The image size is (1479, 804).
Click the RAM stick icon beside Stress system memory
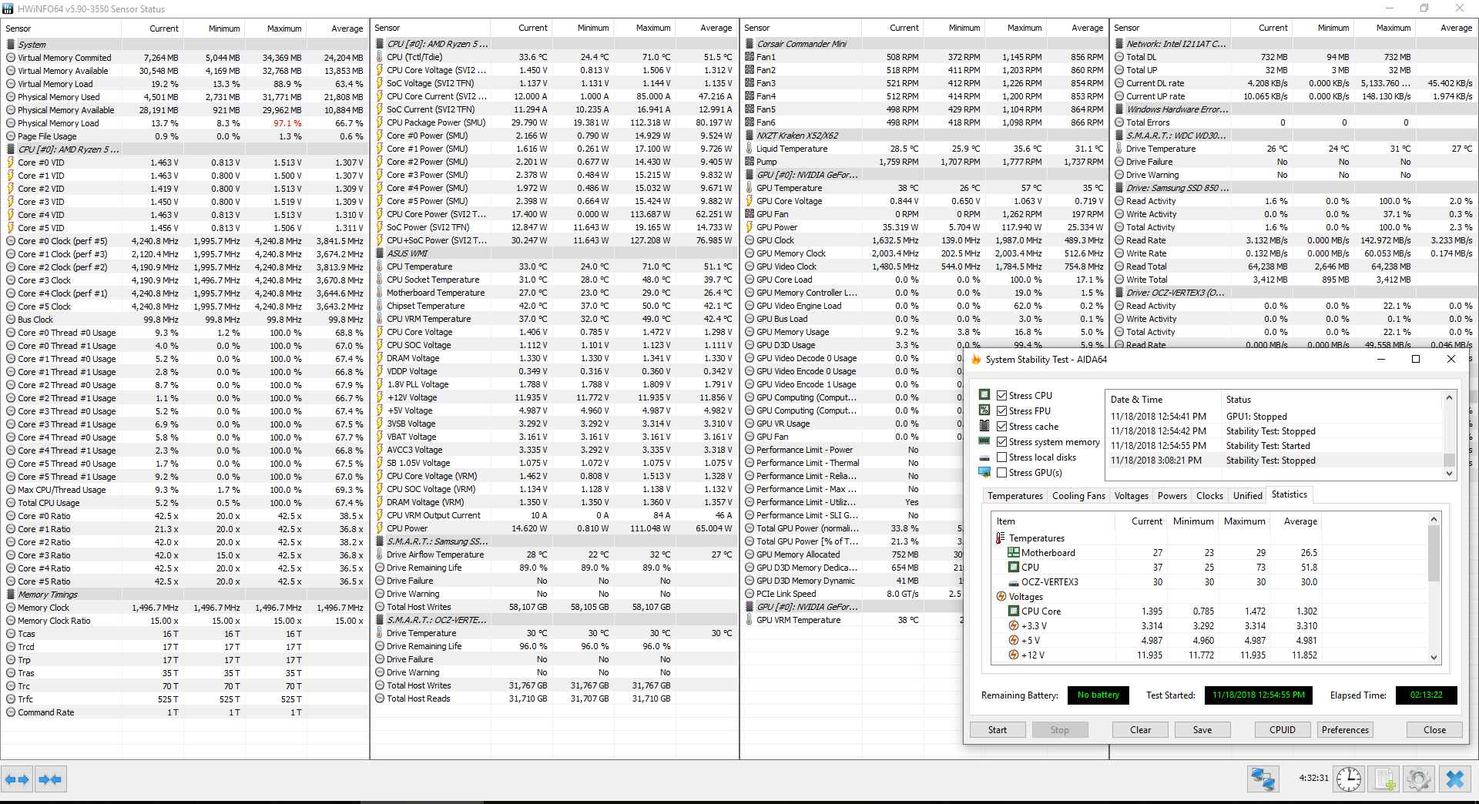[984, 441]
